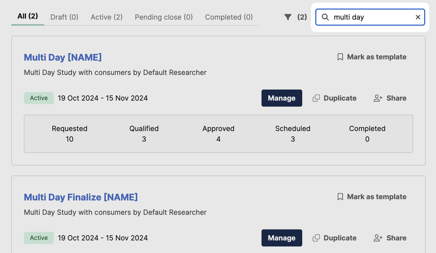Screen dimensions: 436x253
Task: Switch to the All (2) tab
Action: (28, 16)
